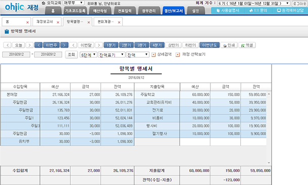This screenshot has width=308, height=185.
Task: Click the start date input field
Action: click(x=16, y=54)
